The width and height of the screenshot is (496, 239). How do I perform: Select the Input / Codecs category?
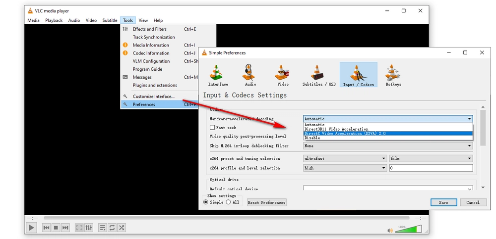coord(359,75)
